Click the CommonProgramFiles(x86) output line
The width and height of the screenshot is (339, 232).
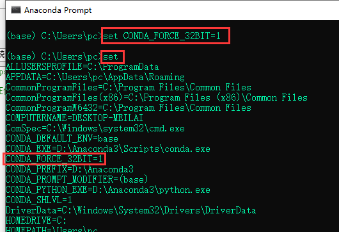click(157, 97)
